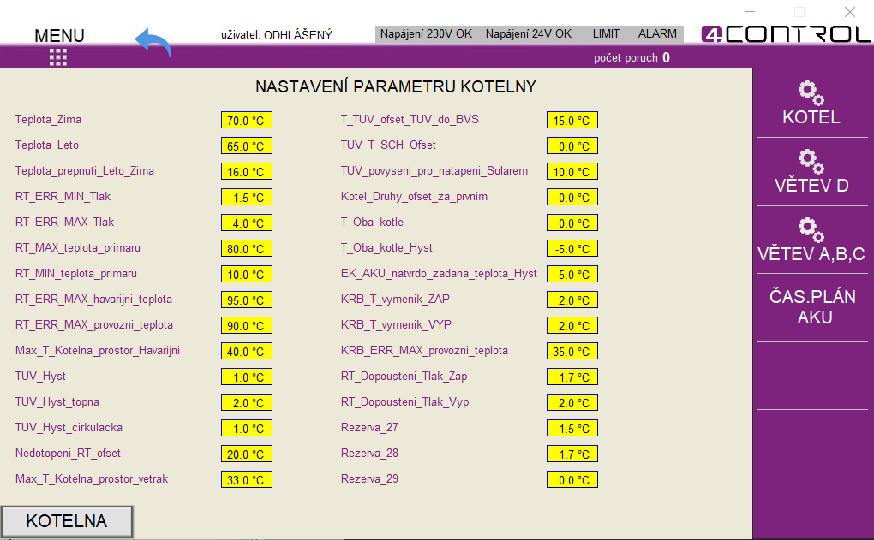The image size is (874, 540).
Task: Edit RT_MAX_teplota_primaru value
Action: coord(247,248)
